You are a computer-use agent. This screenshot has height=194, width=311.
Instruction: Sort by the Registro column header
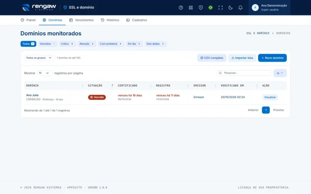[173, 86]
